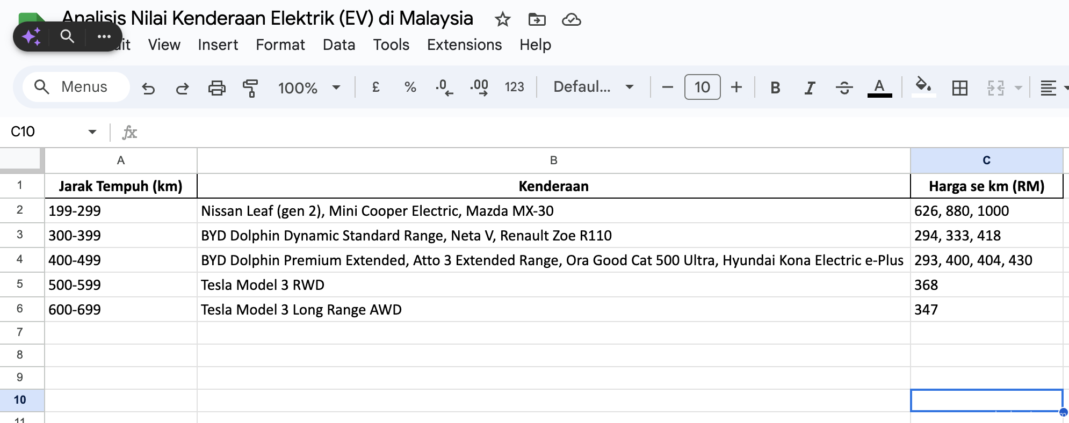Viewport: 1069px width, 423px height.
Task: Open the name box dropdown arrow
Action: pyautogui.click(x=92, y=132)
